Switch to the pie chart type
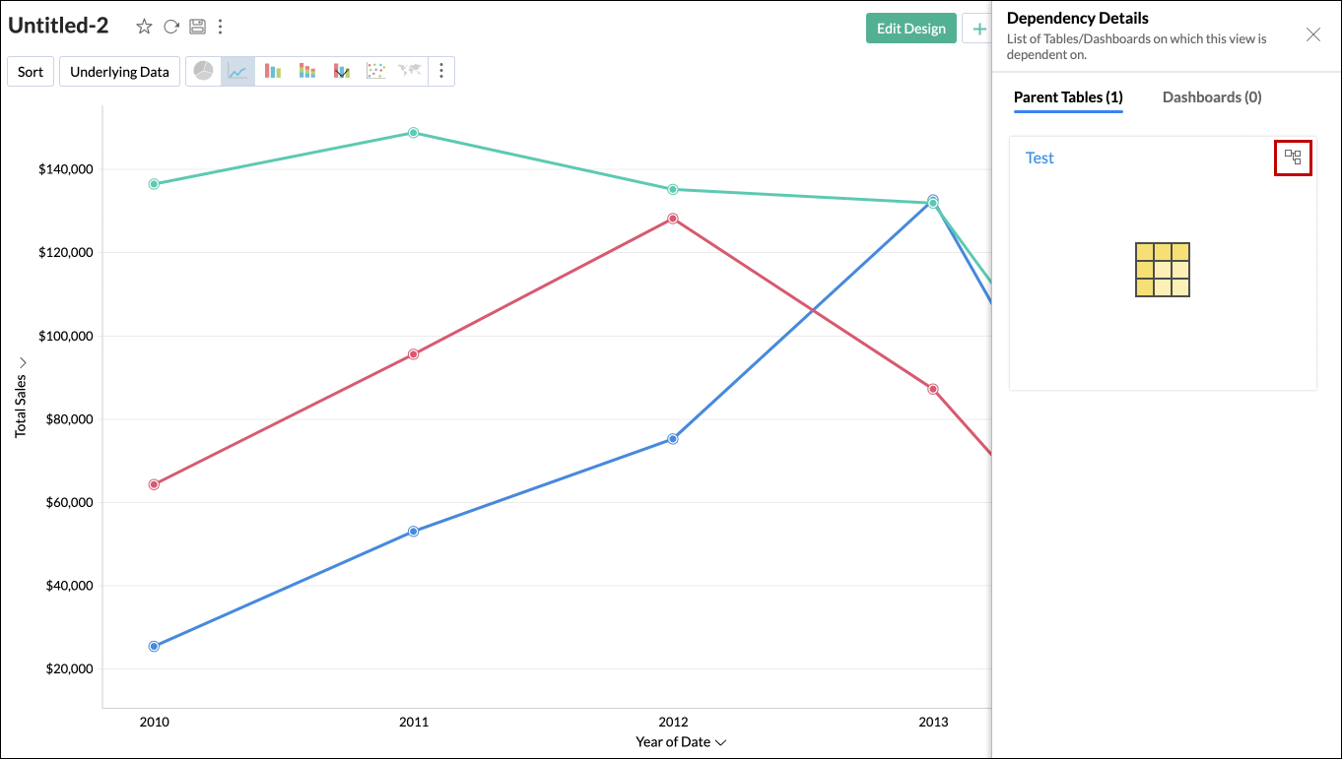This screenshot has width=1342, height=759. [x=204, y=71]
